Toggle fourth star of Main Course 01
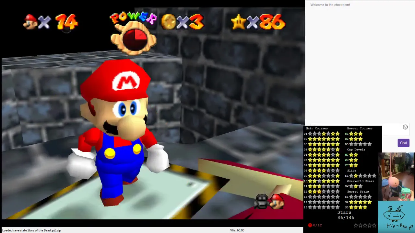Image resolution: width=415 pixels, height=233 pixels. tap(324, 134)
